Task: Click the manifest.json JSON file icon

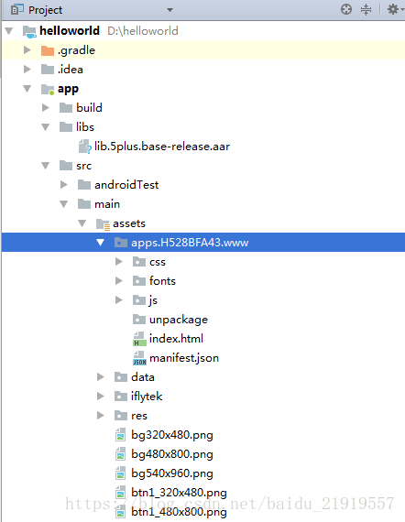Action: coord(139,358)
